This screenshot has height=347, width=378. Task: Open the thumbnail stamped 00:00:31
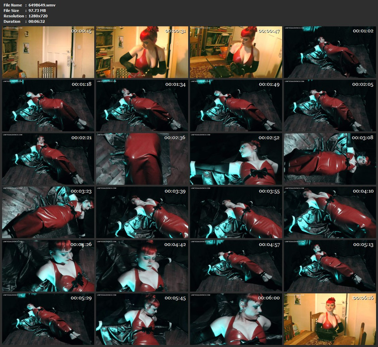[142, 52]
